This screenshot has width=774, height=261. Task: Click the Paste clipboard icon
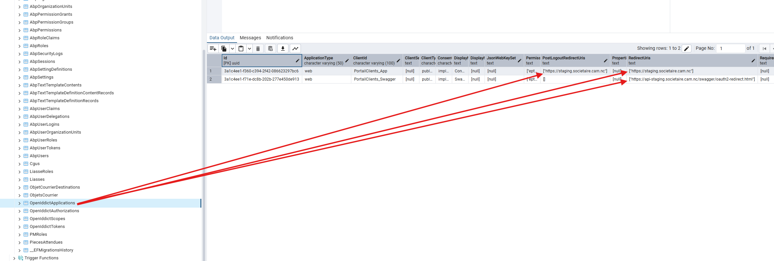coord(241,48)
